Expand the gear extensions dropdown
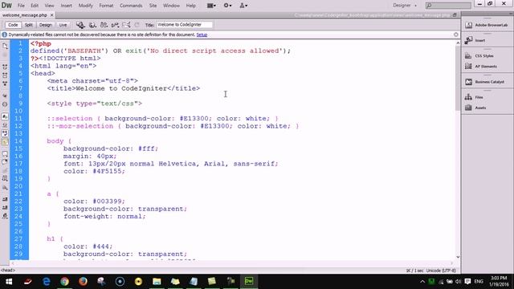The width and height of the screenshot is (514, 289). 227,6
